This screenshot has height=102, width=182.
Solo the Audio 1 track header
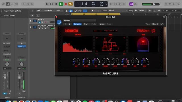click(x=42, y=22)
